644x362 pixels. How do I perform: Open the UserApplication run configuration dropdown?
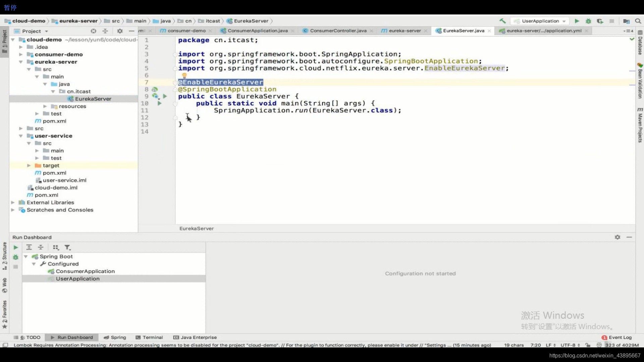540,21
